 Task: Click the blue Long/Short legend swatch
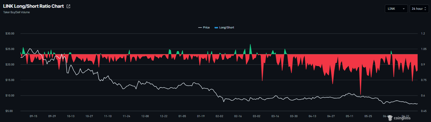[x=216, y=28]
